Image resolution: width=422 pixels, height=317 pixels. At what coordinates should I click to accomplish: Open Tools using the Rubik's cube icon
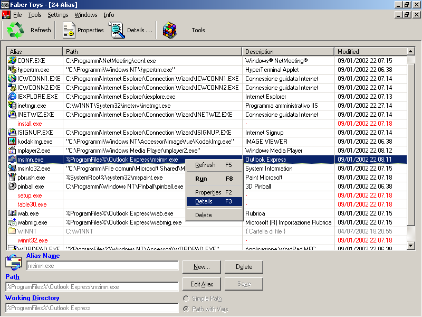coord(169,30)
